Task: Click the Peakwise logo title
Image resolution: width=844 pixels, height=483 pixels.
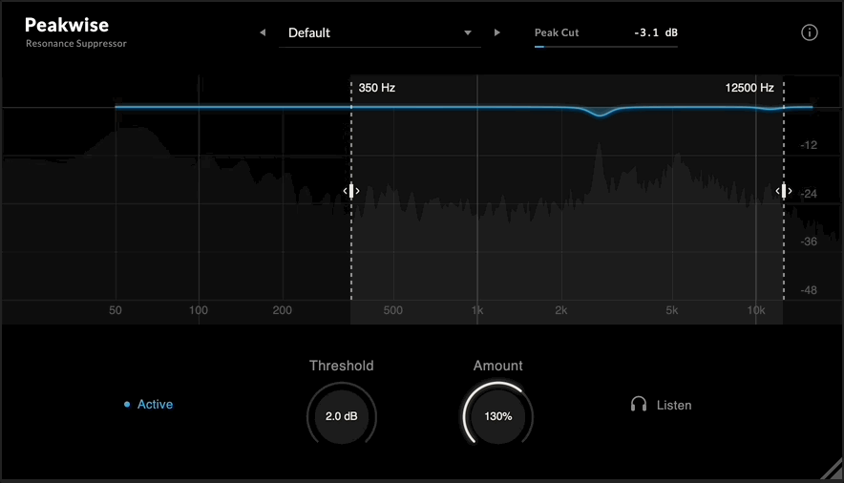Action: tap(67, 25)
